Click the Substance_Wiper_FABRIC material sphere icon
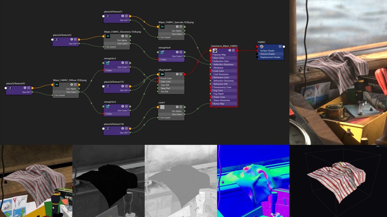 point(215,50)
